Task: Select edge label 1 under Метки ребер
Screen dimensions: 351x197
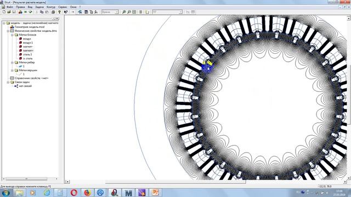Action: click(24, 66)
